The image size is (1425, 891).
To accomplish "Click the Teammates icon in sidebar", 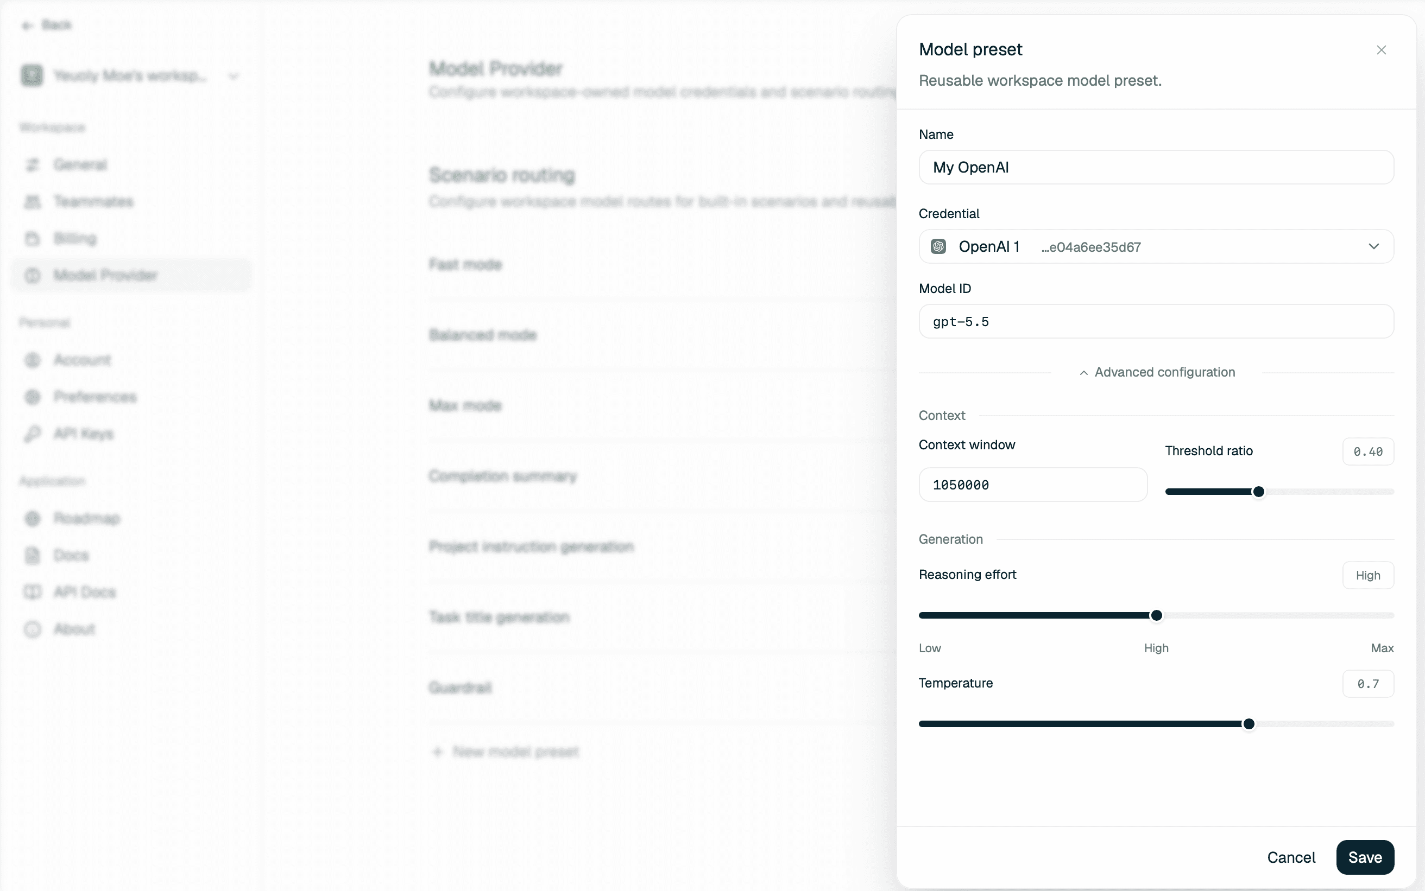I will point(33,201).
